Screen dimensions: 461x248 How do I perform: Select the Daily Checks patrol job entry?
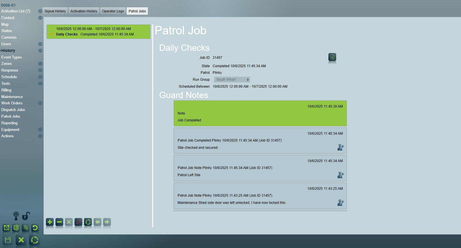coord(98,31)
